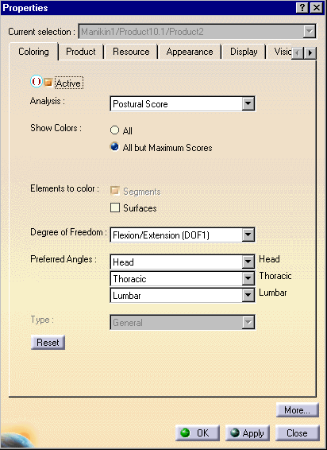Click the question mark help icon

(302, 7)
